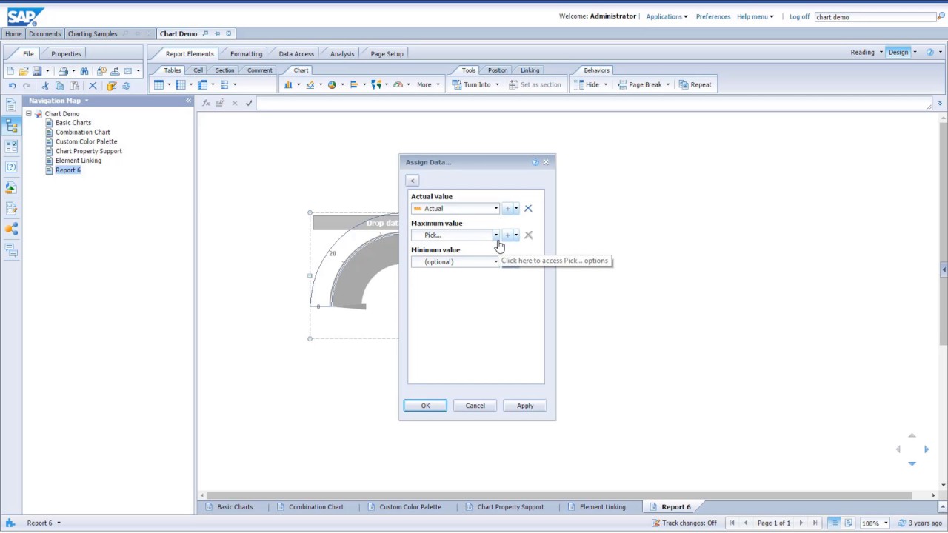Viewport: 948px width, 533px height.
Task: Open the User Prompt Input side icon
Action: [x=11, y=167]
